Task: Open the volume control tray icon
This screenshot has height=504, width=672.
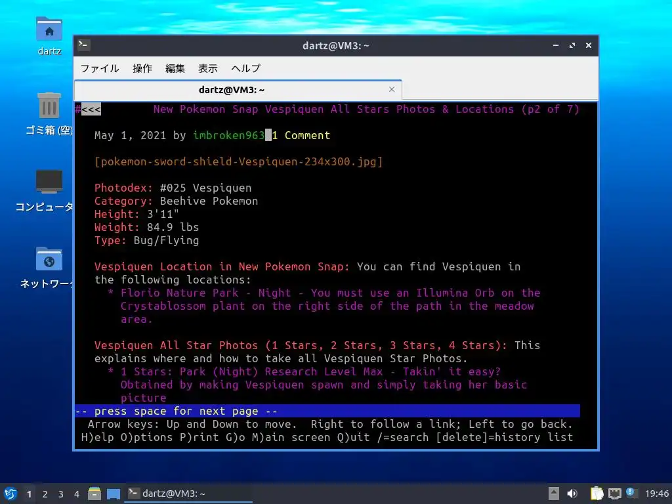Action: click(572, 493)
